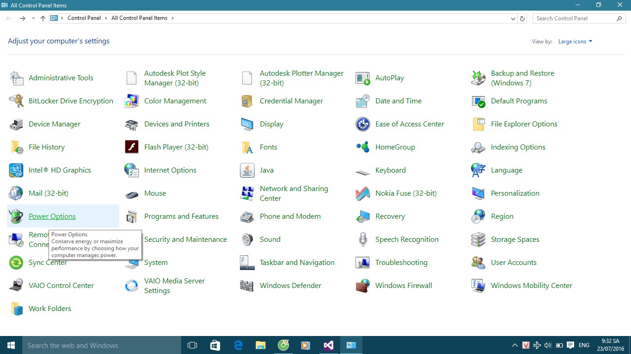Open the Power Options battery icon

(x=16, y=216)
